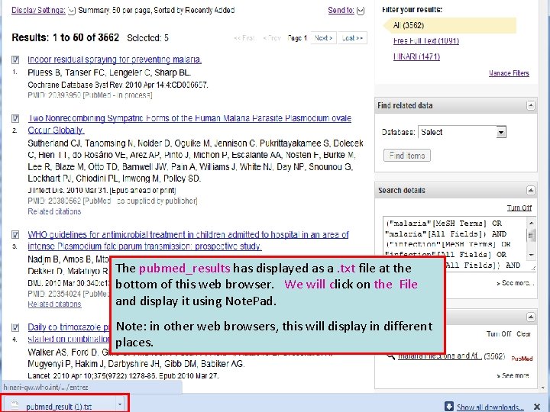550x412 pixels.
Task: Filter results by HINARI (1471)
Action: (417, 56)
